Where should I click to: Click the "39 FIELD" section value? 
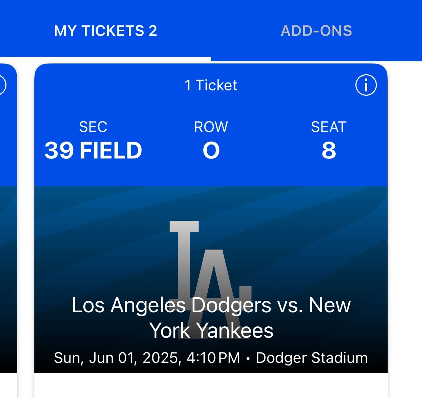coord(93,150)
